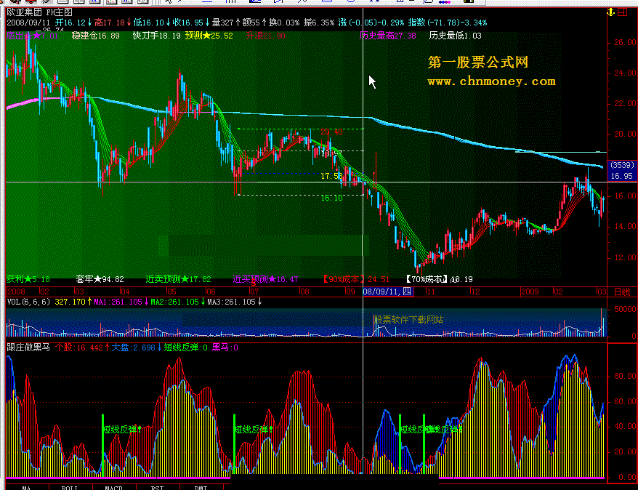
Task: Click the chart title 欧亚集团 FH主图
Action: click(x=39, y=12)
